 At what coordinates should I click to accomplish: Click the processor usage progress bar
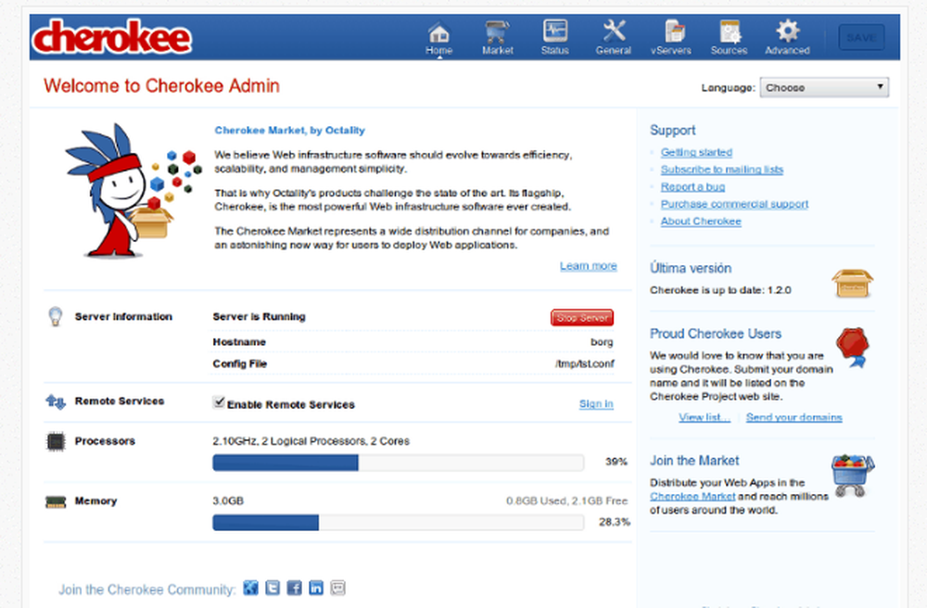[x=399, y=462]
